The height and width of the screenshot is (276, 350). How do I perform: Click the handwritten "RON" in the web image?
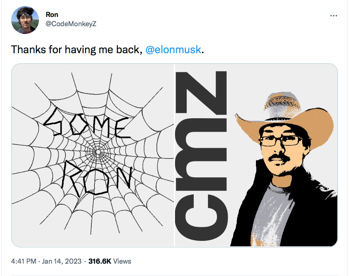click(96, 178)
